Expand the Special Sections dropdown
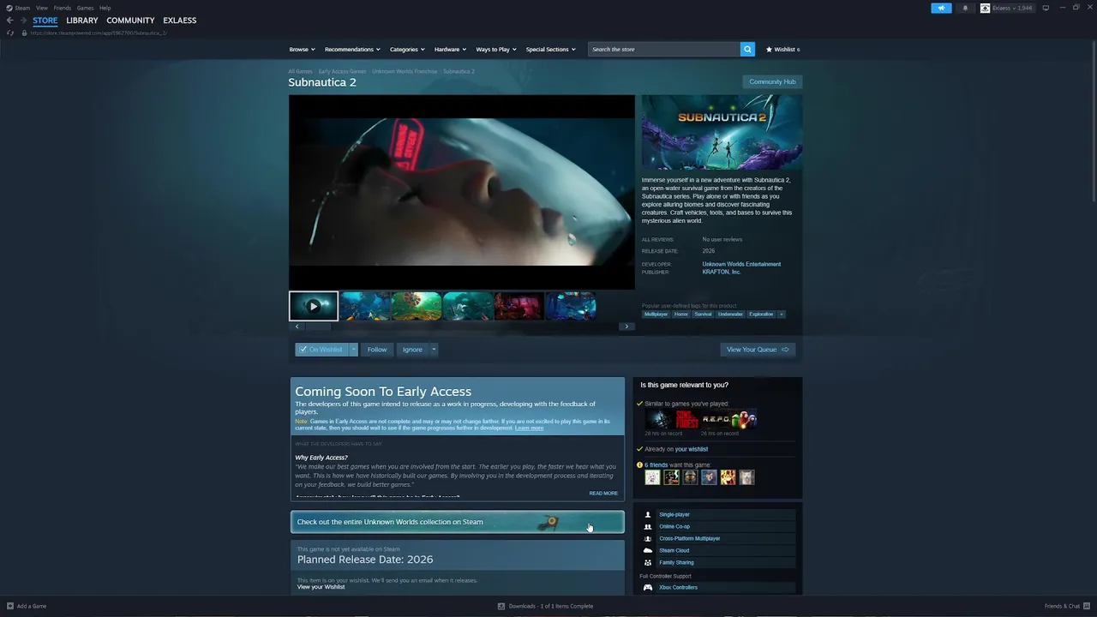Screen dimensions: 1097x617 click(550, 49)
